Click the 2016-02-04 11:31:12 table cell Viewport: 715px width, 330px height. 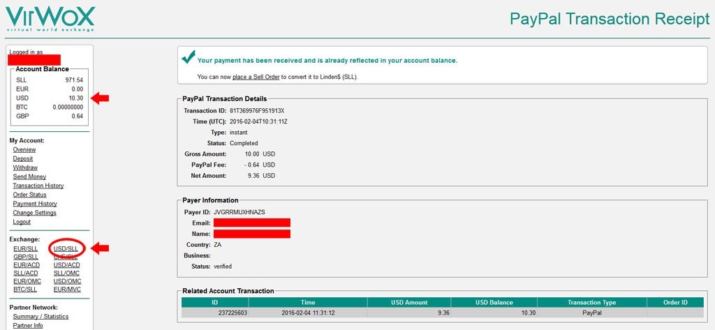[x=308, y=313]
